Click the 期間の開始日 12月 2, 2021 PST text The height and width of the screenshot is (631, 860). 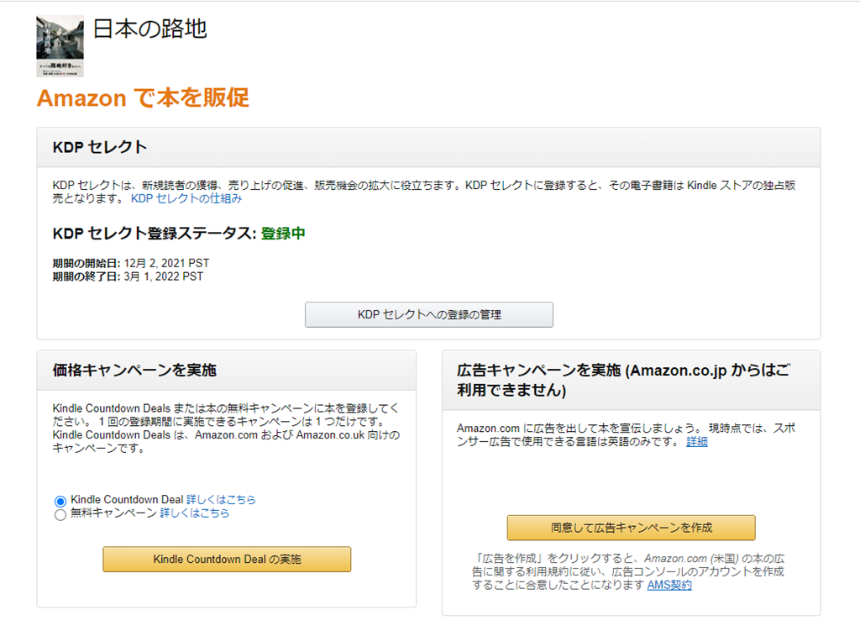(130, 263)
